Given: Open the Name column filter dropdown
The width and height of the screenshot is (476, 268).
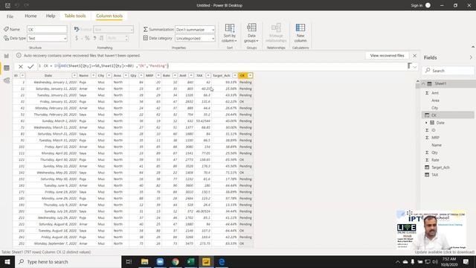Looking at the screenshot, I should (x=93, y=75).
